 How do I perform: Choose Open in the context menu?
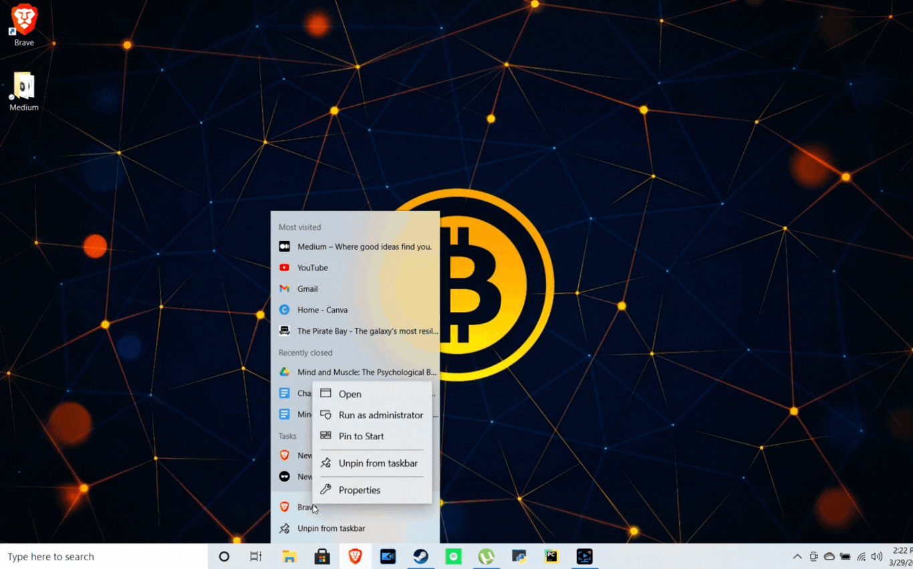(x=372, y=394)
